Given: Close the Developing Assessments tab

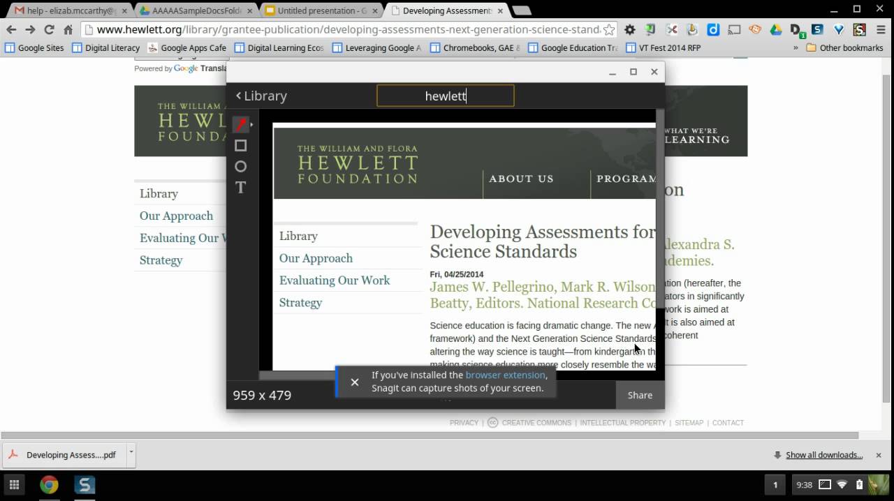Looking at the screenshot, I should [500, 11].
